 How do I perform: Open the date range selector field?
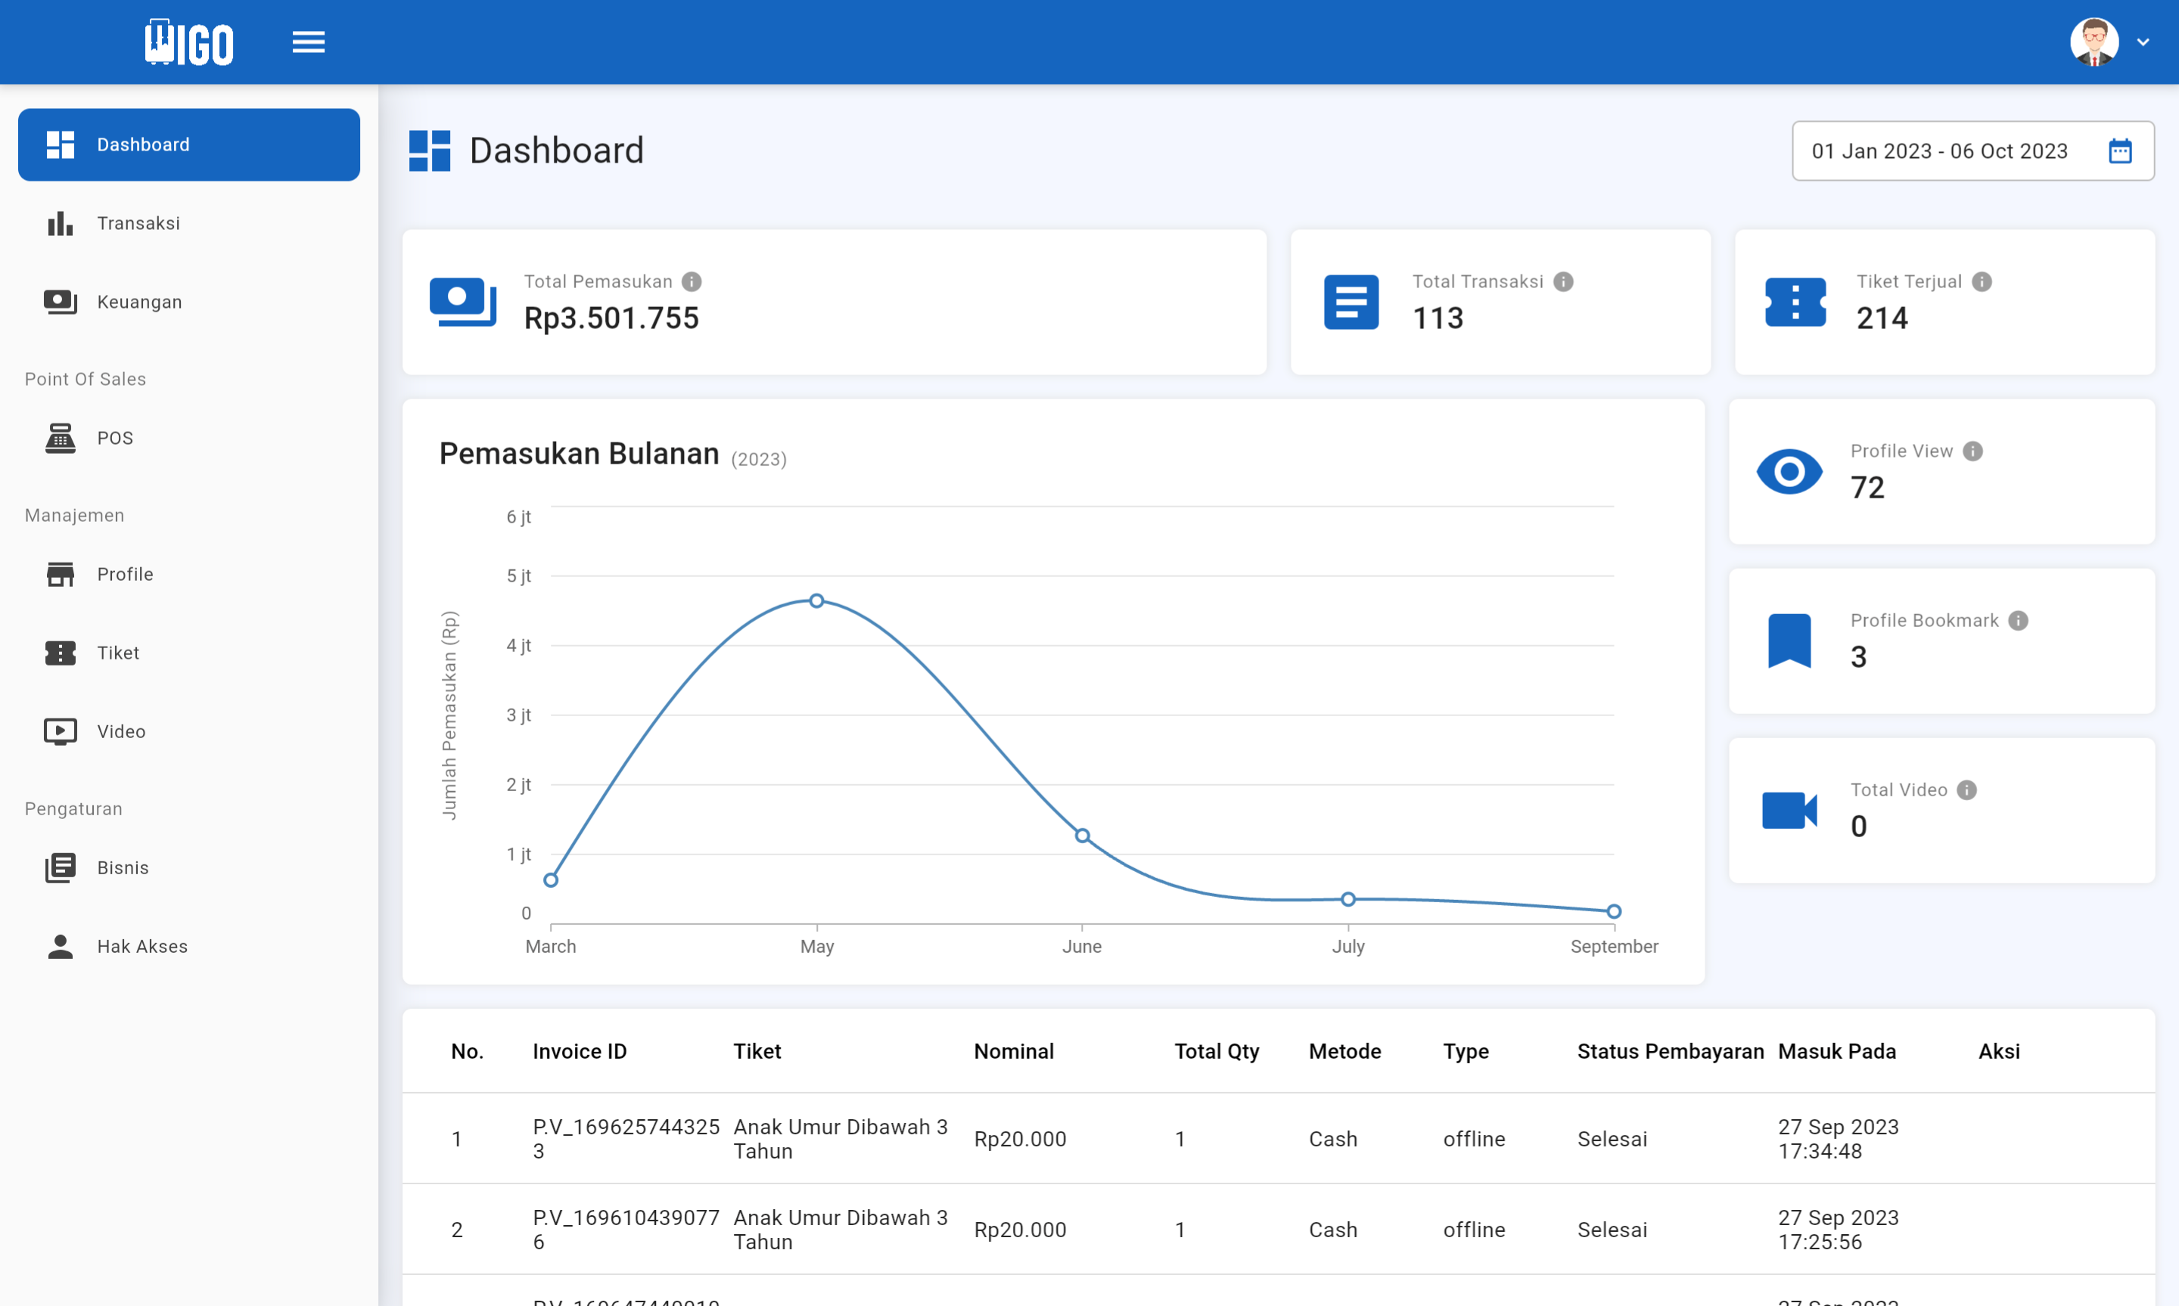1938,151
